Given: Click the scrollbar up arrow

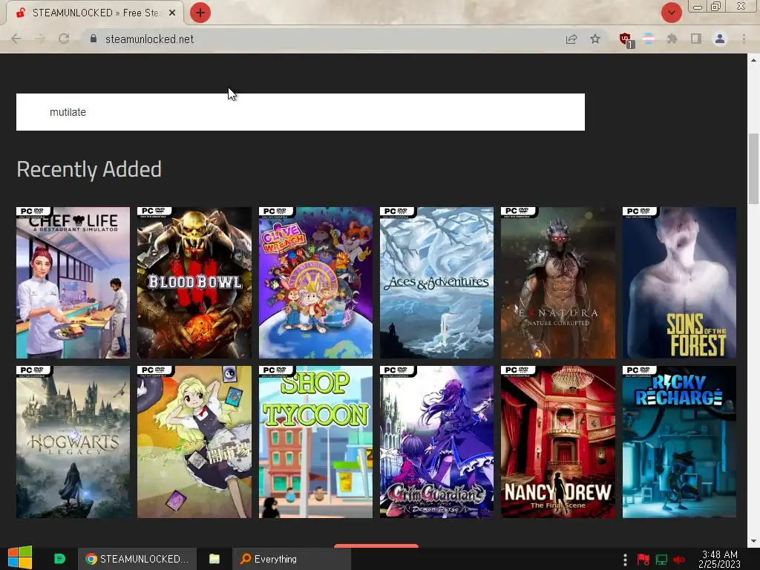Looking at the screenshot, I should [x=753, y=60].
